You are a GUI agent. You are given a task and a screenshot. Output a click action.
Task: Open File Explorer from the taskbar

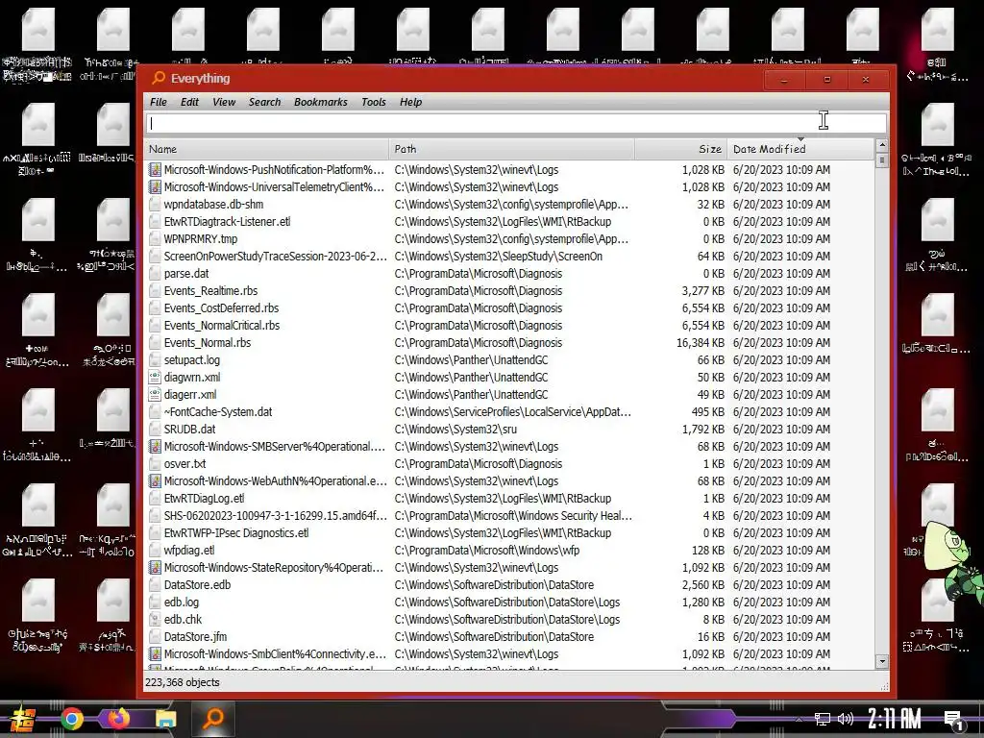tap(166, 719)
